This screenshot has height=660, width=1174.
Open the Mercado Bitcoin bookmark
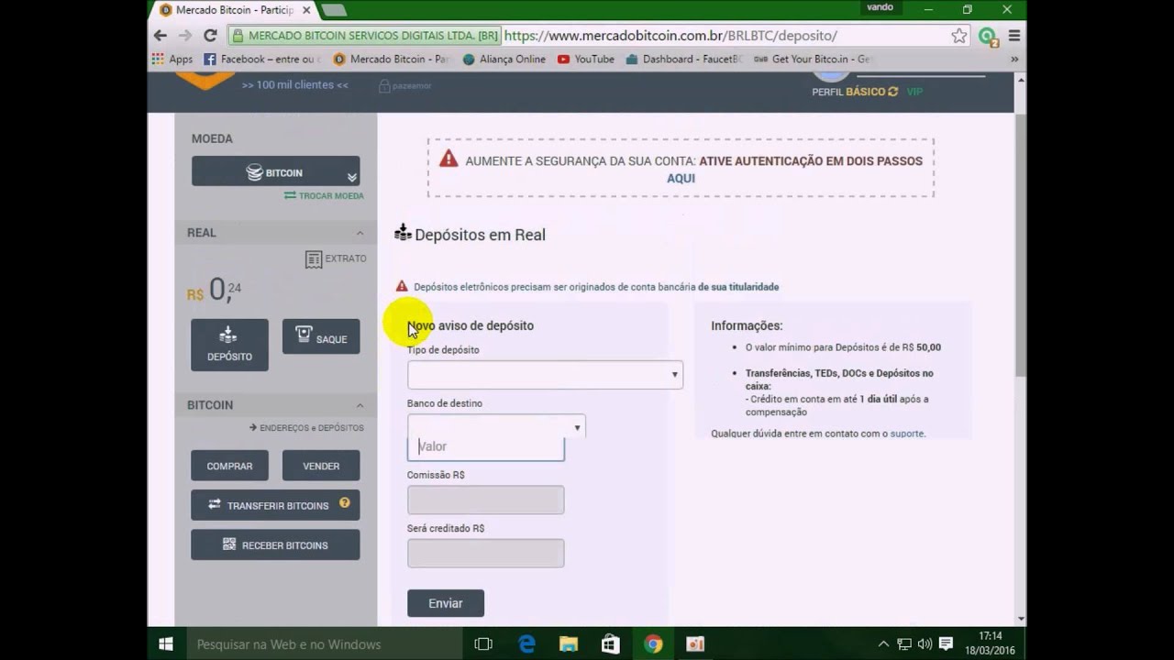click(x=393, y=59)
